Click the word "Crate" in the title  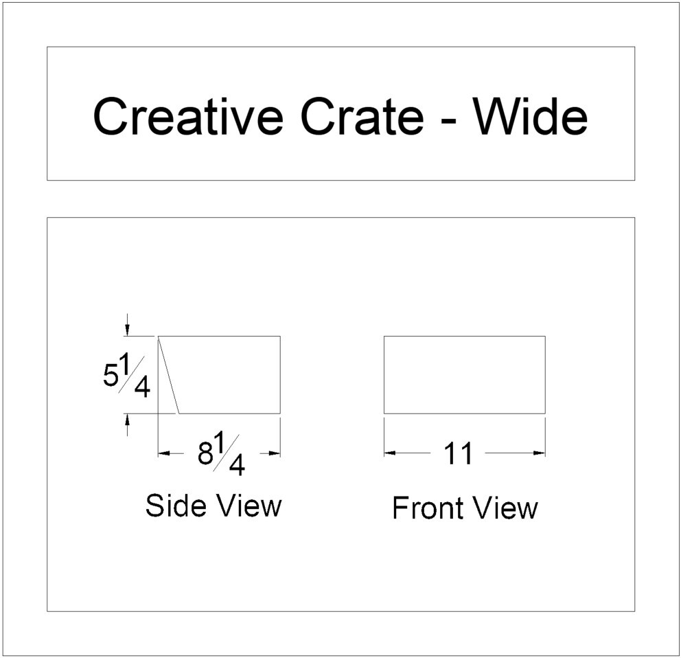coord(362,115)
